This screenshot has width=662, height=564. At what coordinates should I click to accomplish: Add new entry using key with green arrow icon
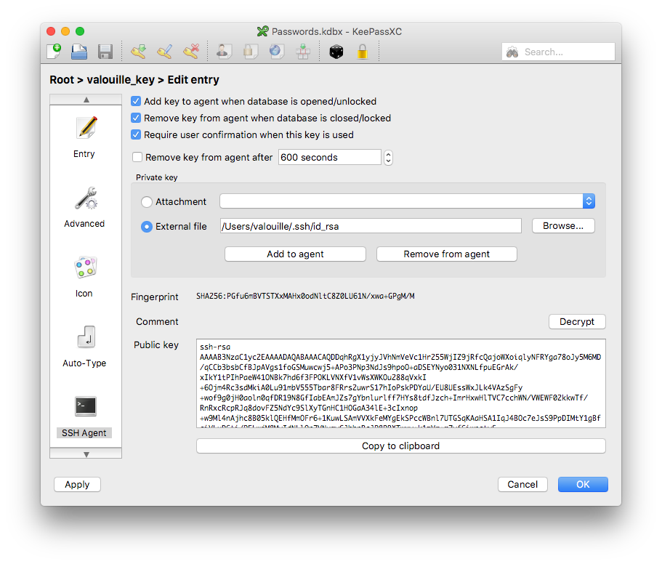click(x=139, y=52)
